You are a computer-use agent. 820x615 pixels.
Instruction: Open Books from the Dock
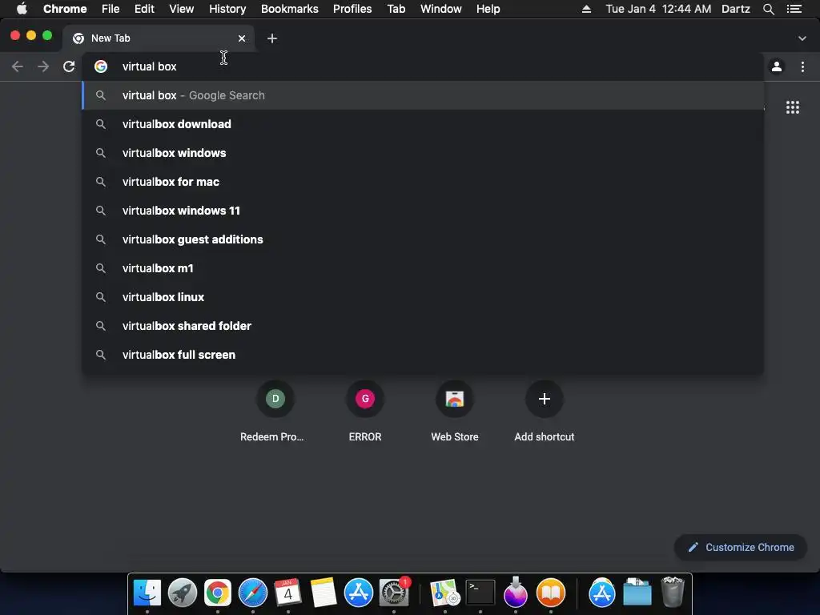tap(551, 593)
